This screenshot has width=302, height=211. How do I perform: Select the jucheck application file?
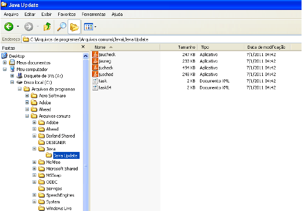106,67
